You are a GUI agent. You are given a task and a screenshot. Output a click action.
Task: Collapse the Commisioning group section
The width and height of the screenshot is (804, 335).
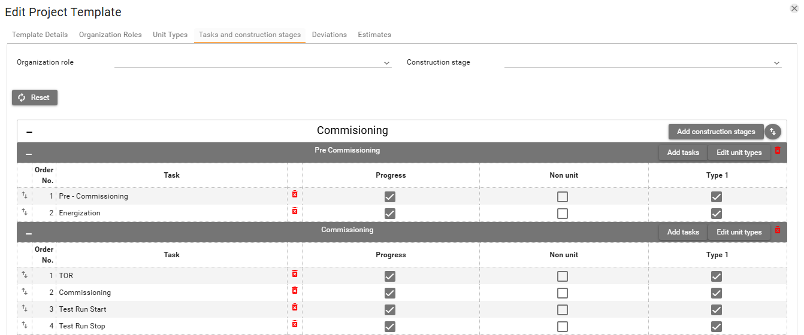[x=29, y=132]
